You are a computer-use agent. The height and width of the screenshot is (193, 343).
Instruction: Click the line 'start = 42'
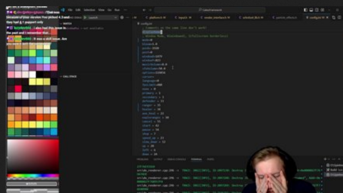pyautogui.click(x=150, y=126)
